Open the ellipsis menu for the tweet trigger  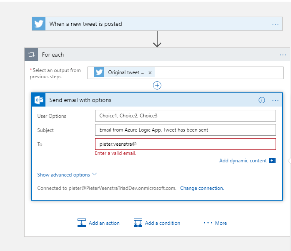[275, 24]
